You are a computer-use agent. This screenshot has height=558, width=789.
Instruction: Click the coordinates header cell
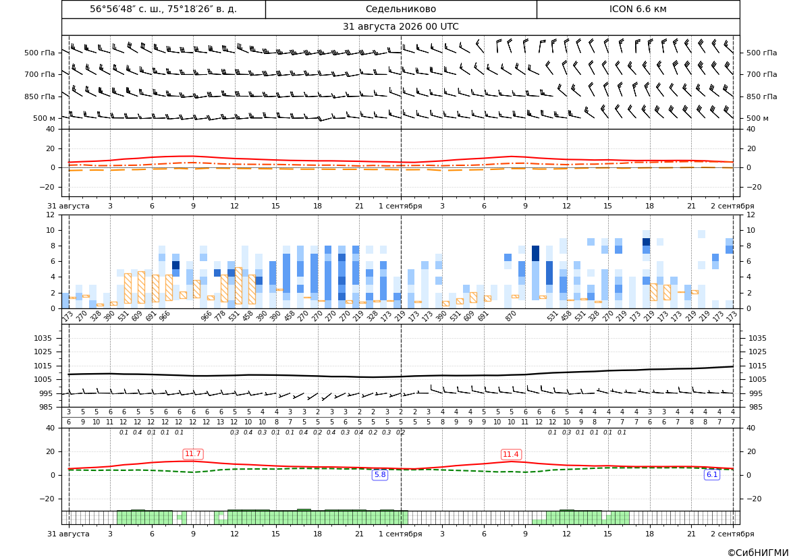point(163,9)
